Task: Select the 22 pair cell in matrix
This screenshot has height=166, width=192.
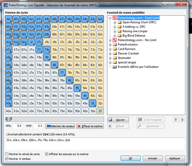Action: pos(100,111)
